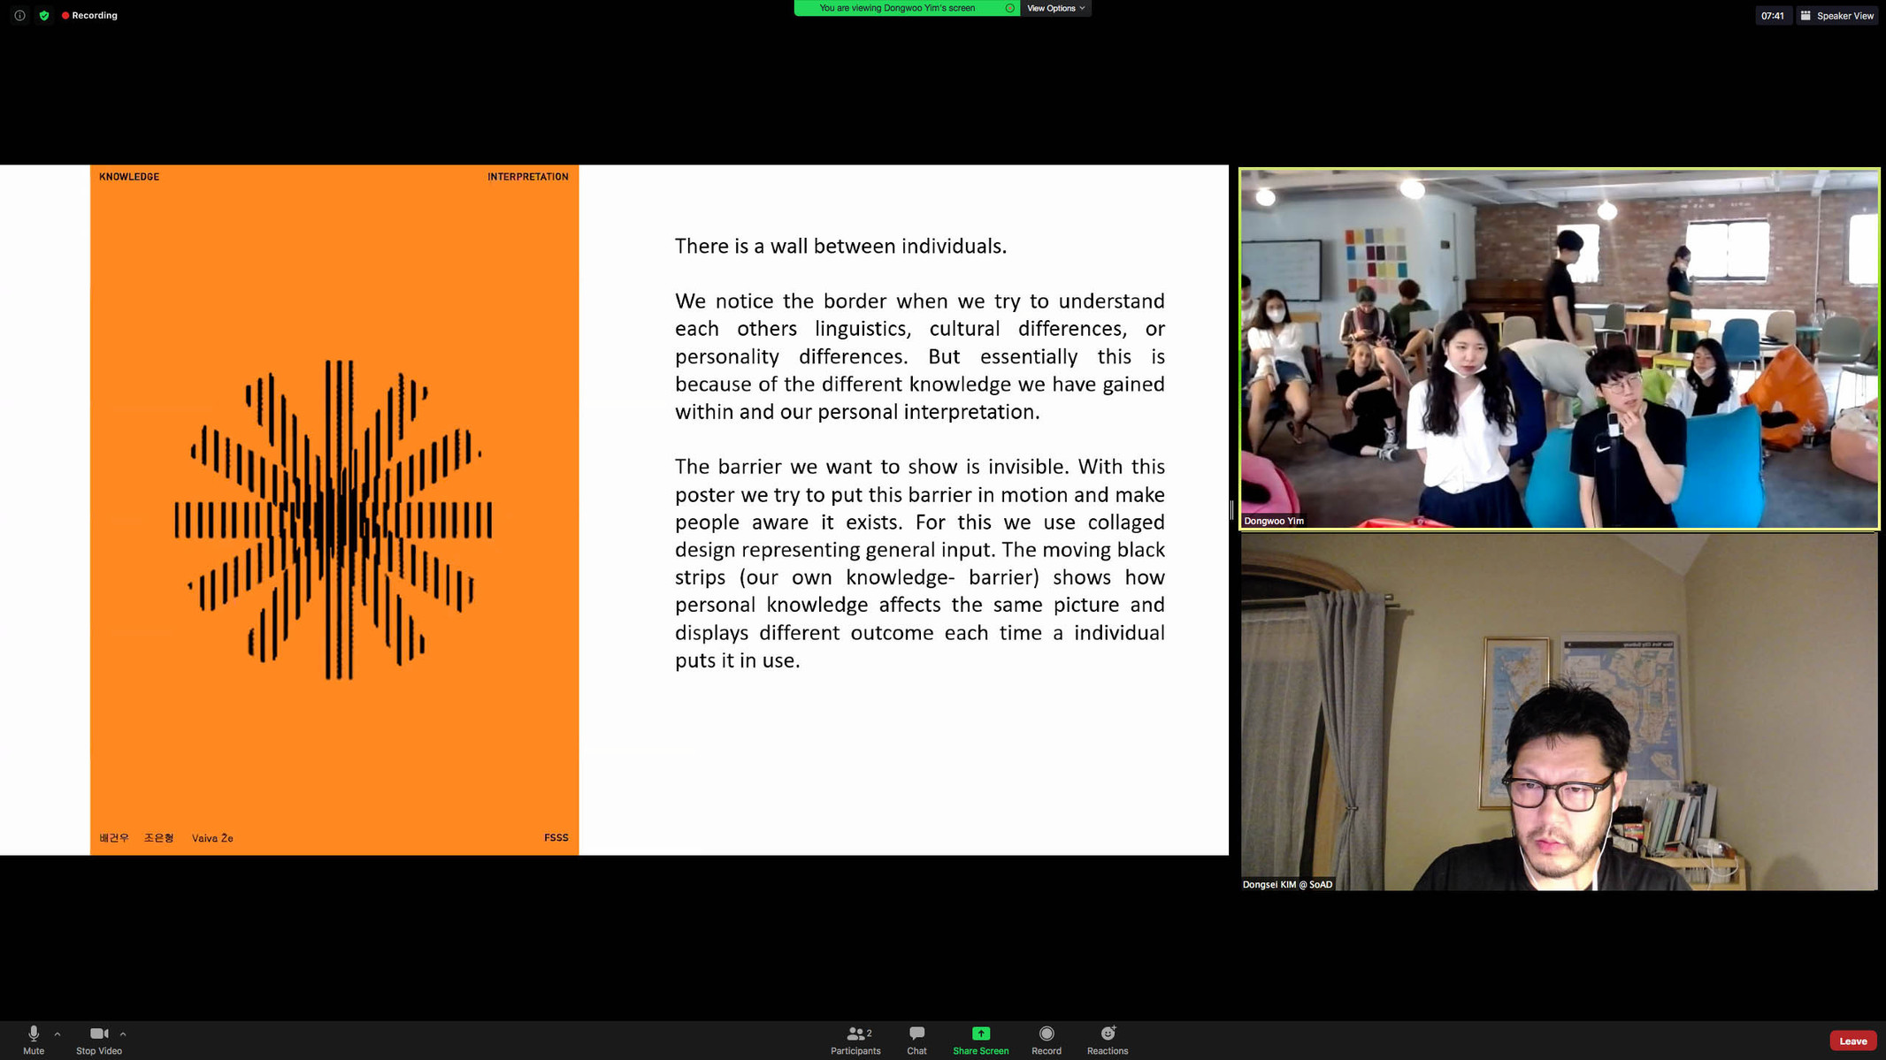
Task: Mute the microphone
Action: point(34,1040)
